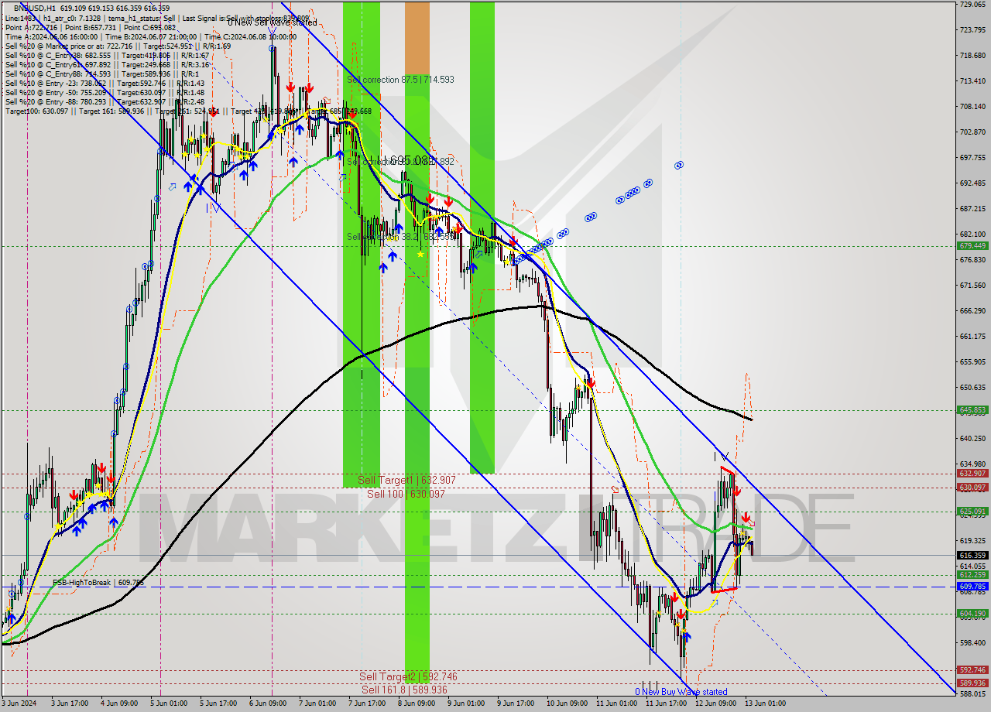991x712 pixels.
Task: Click the green 625.091 price tag
Action: 973,511
